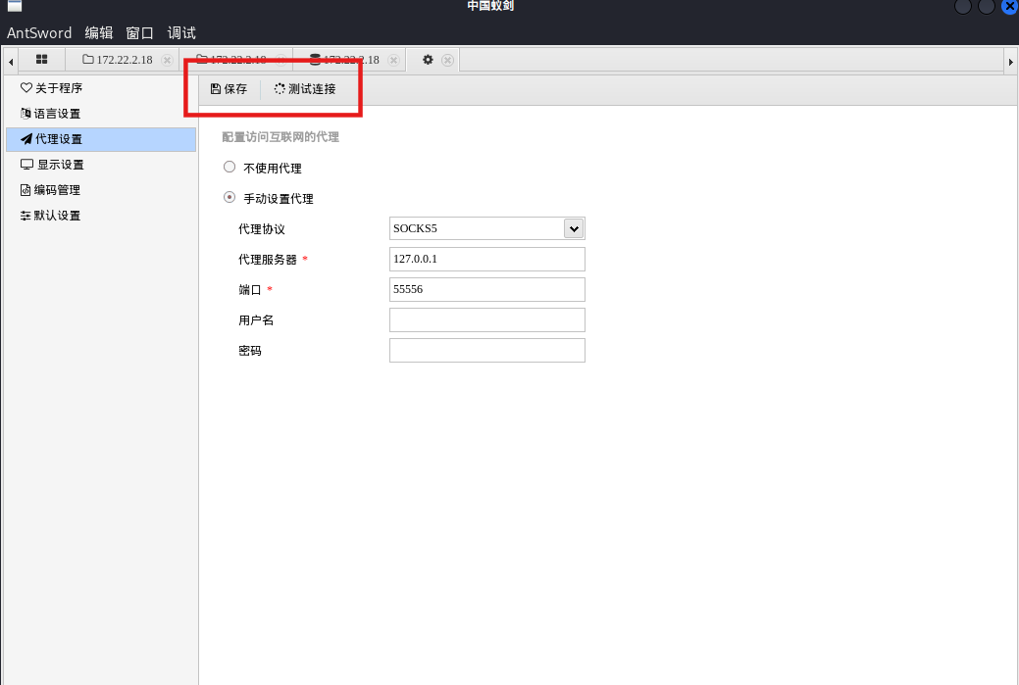Select the 不使用代理 (no proxy) radio button
1019x685 pixels.
pyautogui.click(x=229, y=167)
